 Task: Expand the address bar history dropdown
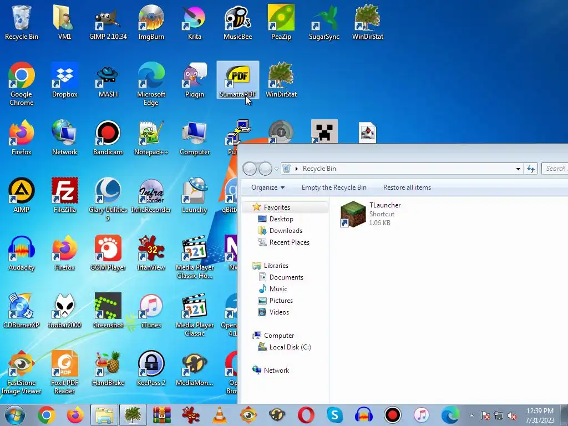pyautogui.click(x=519, y=169)
